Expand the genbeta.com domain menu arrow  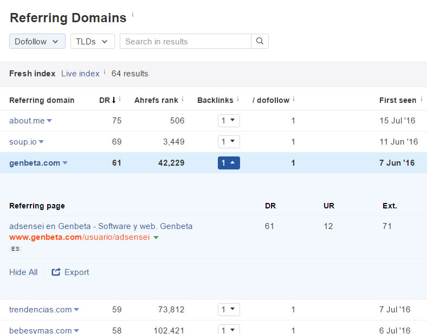(65, 163)
